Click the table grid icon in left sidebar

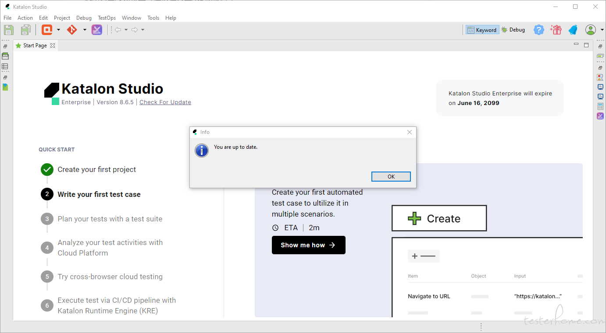pos(5,67)
